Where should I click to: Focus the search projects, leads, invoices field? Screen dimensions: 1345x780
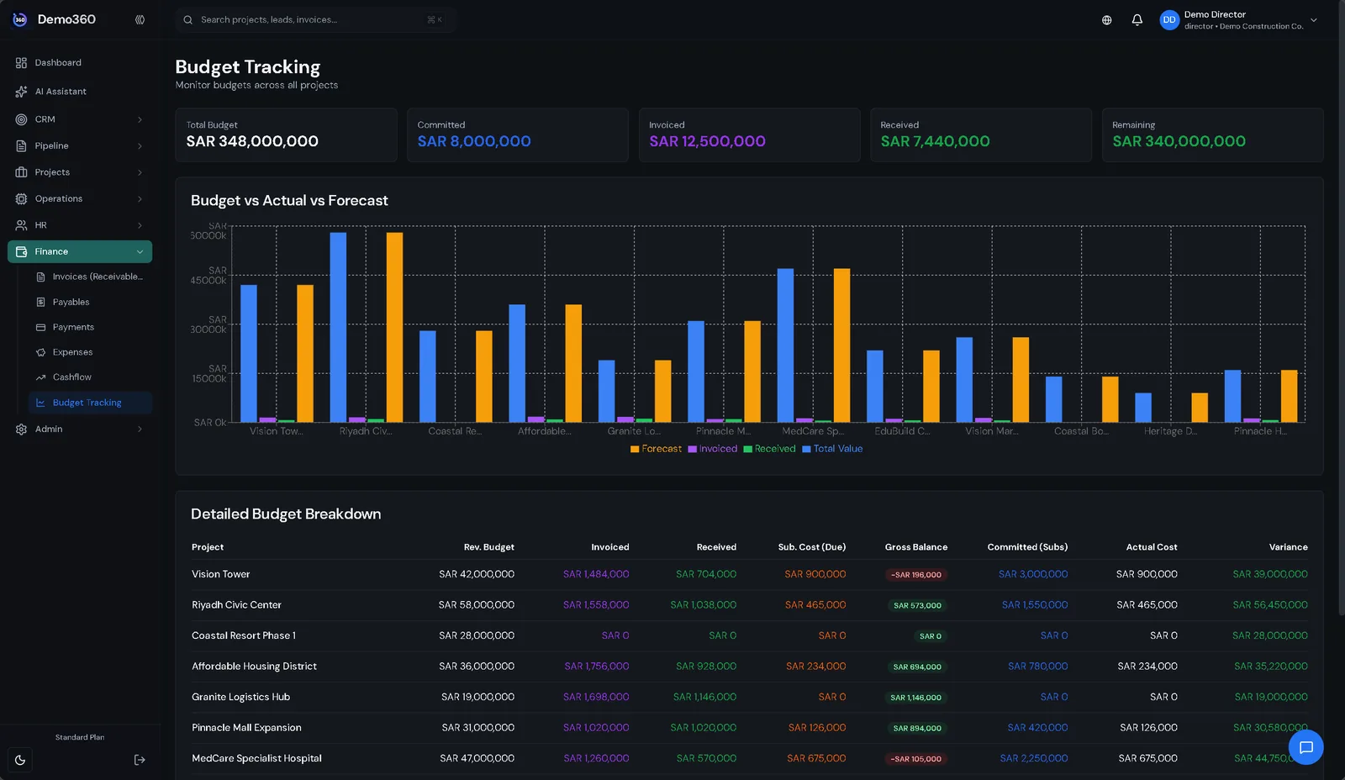click(315, 19)
